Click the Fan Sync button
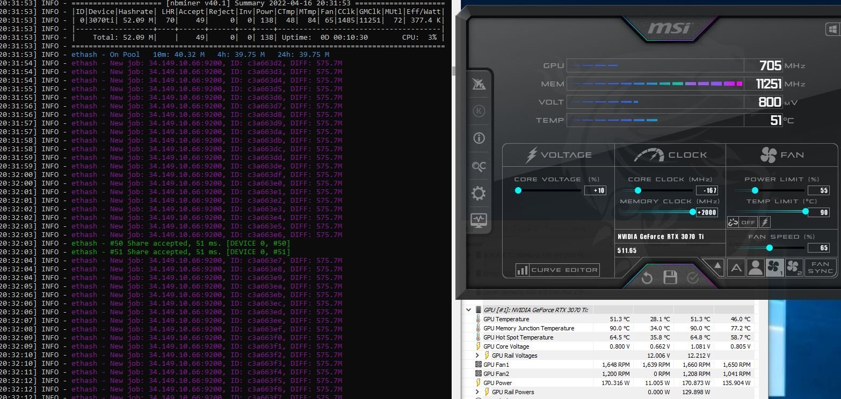 821,268
